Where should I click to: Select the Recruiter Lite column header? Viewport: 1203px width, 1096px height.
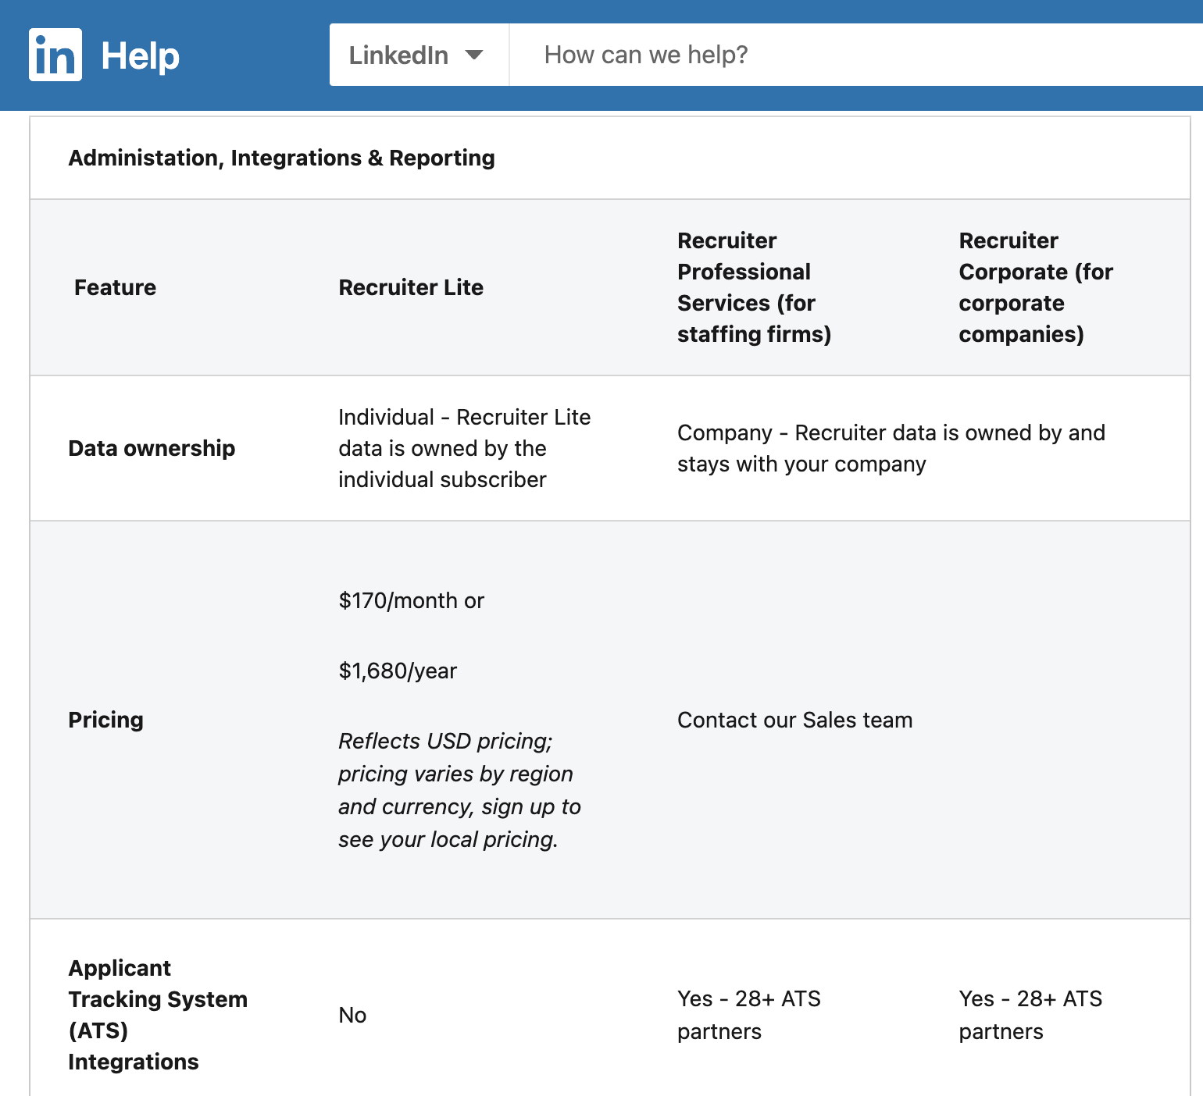point(411,287)
